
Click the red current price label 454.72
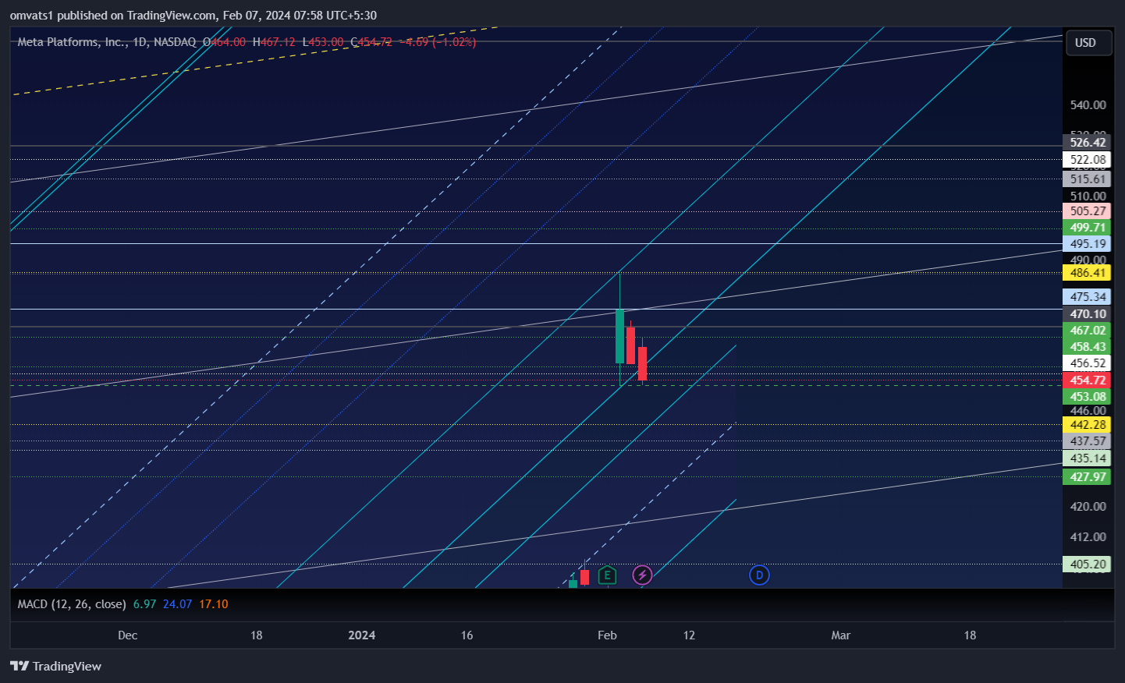[1087, 380]
